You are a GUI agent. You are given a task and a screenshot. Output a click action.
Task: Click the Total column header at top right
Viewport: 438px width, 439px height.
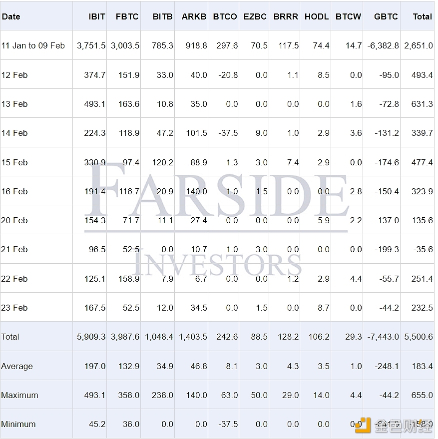tap(423, 16)
